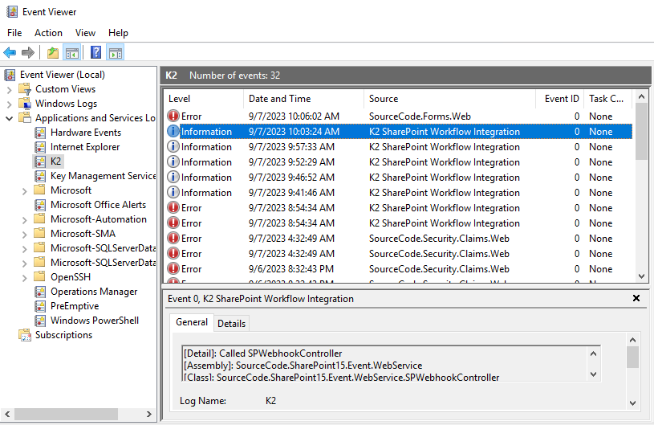Screen dimensions: 654x425
Task: Click the Forward arrow toolbar icon
Action: [x=28, y=52]
